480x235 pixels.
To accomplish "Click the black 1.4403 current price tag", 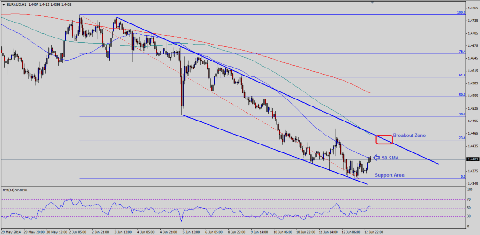I will pos(472,160).
